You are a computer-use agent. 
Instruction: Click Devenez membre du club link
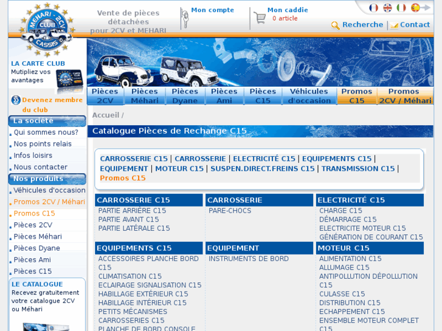click(52, 105)
